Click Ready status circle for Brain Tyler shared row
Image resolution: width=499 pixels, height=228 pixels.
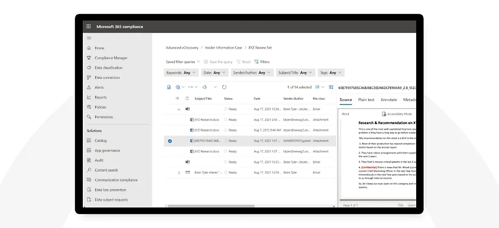tap(225, 173)
